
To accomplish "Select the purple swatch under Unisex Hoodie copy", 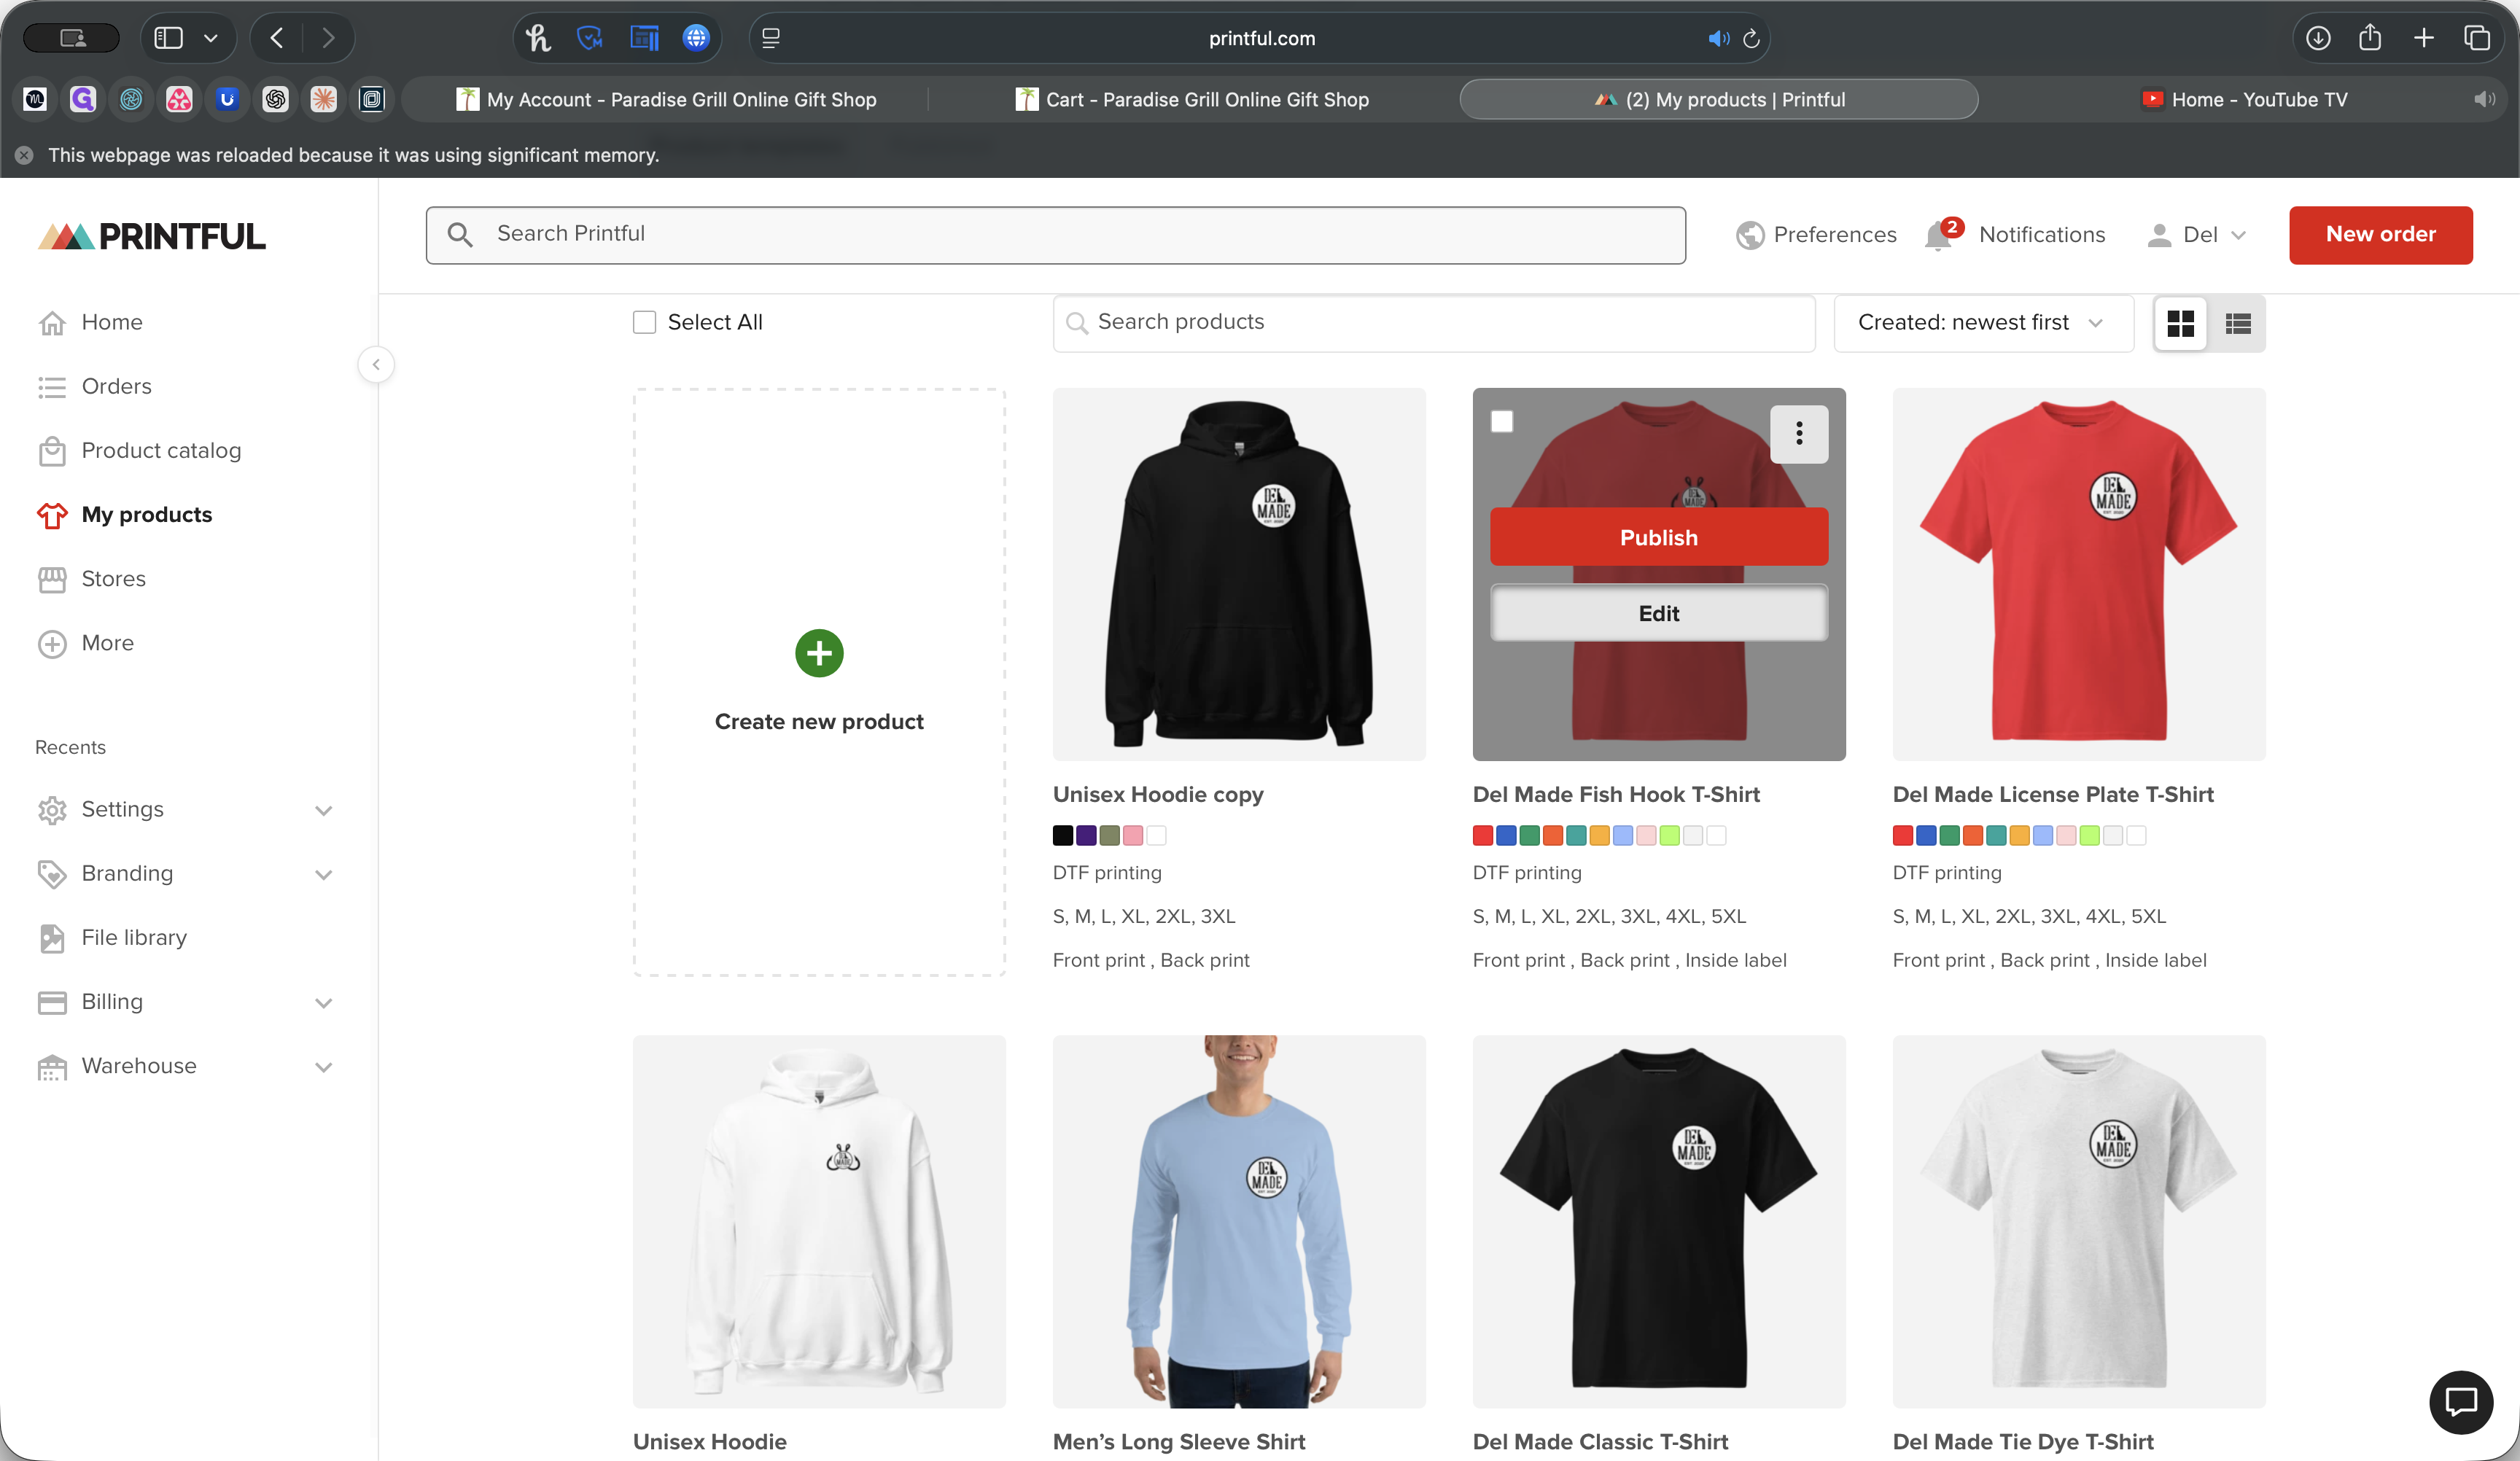I will click(1086, 835).
